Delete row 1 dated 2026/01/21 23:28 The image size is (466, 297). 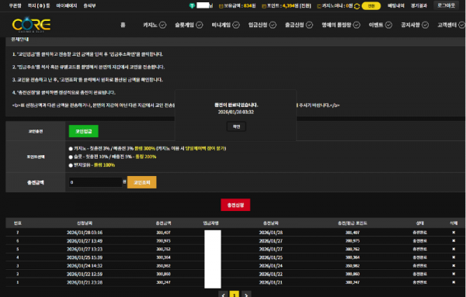coord(454,282)
